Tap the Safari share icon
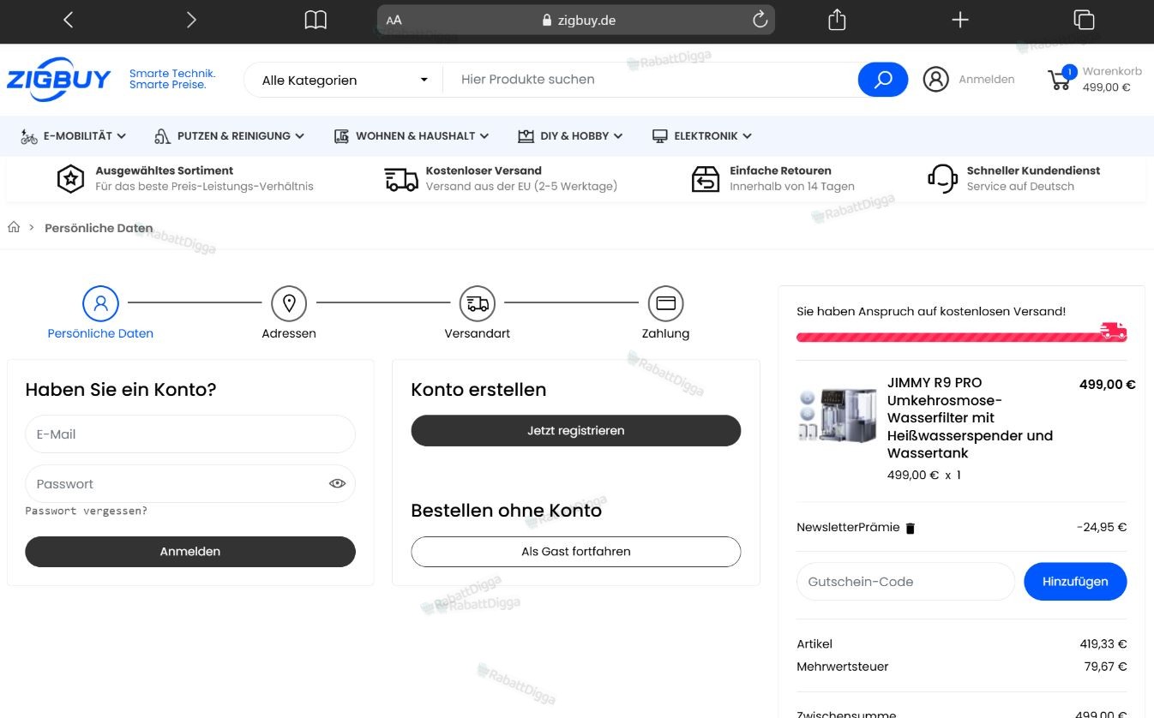The height and width of the screenshot is (718, 1154). point(837,20)
